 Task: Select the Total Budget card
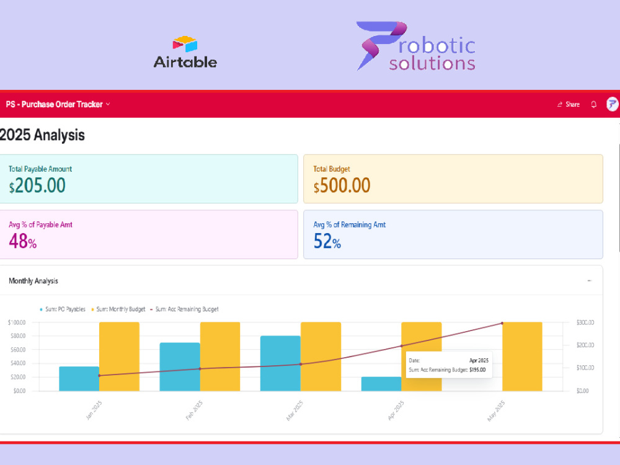[453, 179]
